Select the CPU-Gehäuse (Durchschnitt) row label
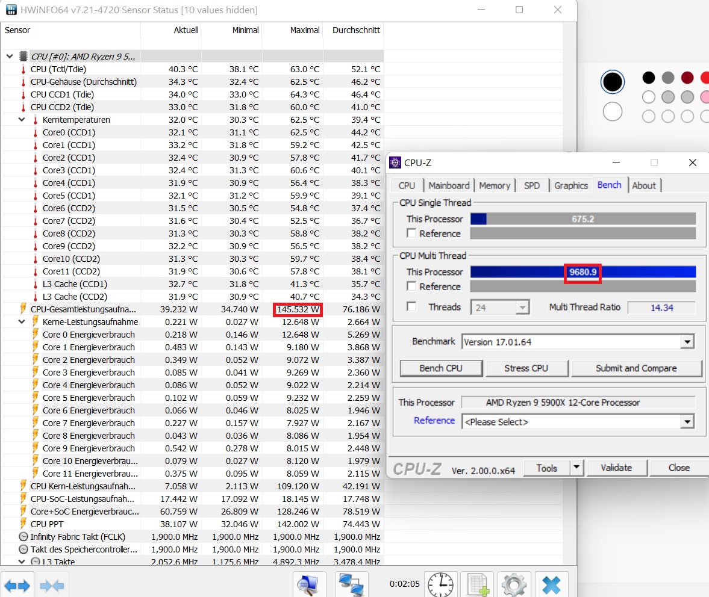The height and width of the screenshot is (597, 709). point(84,82)
